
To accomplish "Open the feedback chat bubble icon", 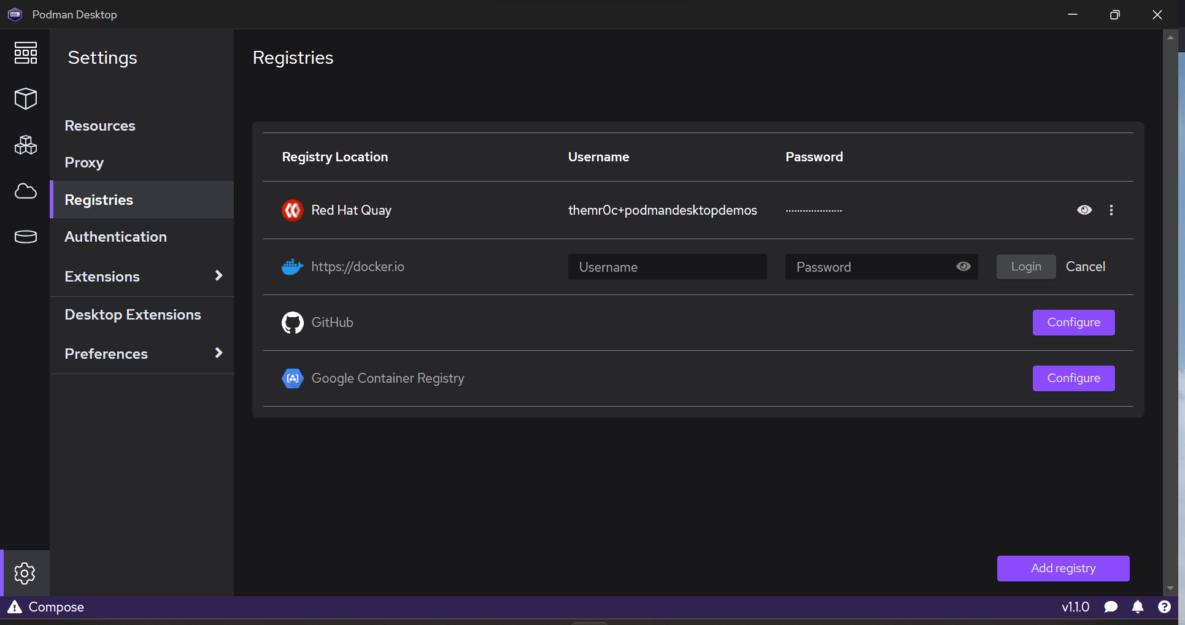I will click(1110, 607).
